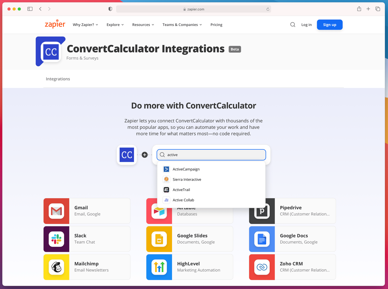Click the Google Slides icon
Viewport: 388px width, 289px height.
pos(159,239)
